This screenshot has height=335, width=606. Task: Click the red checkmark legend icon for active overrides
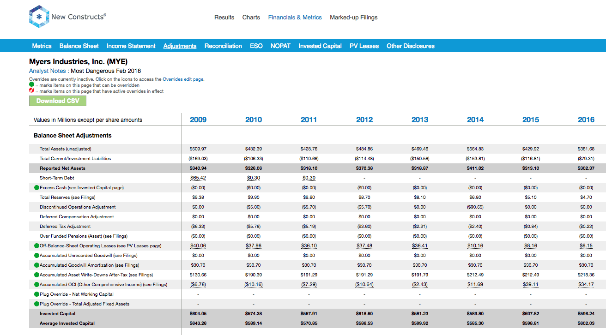click(31, 91)
